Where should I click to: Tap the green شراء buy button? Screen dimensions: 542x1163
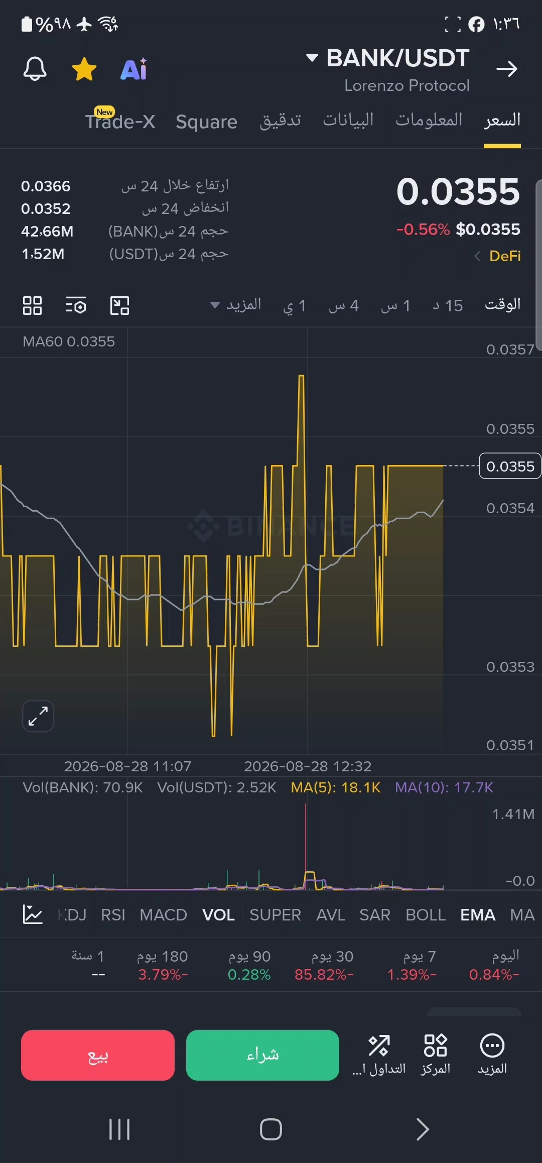tap(262, 1055)
